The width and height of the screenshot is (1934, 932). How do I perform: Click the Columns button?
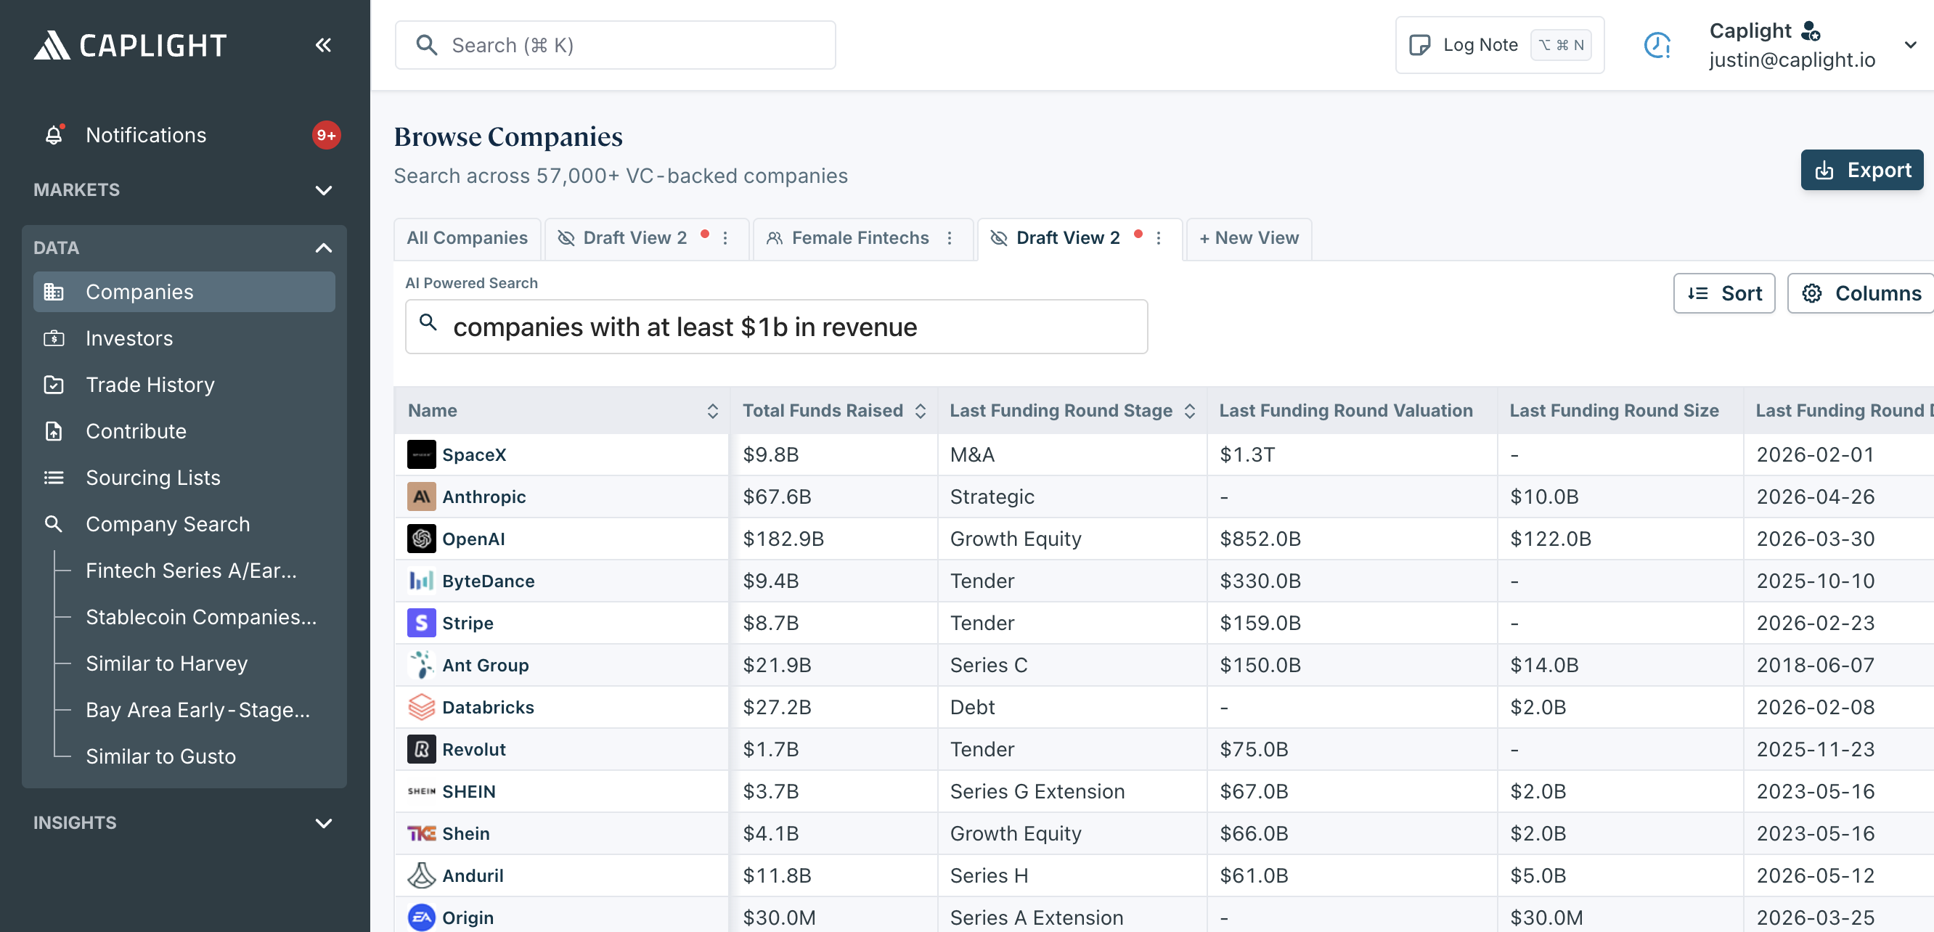coord(1861,293)
